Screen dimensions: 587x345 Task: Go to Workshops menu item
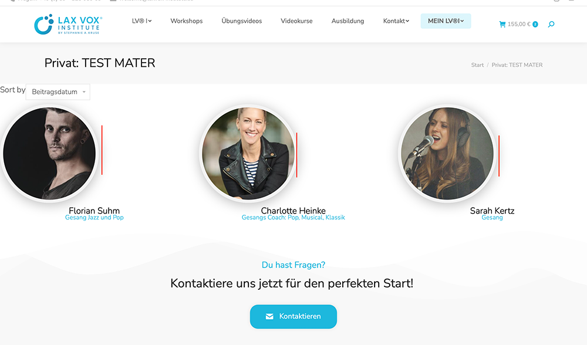click(187, 21)
